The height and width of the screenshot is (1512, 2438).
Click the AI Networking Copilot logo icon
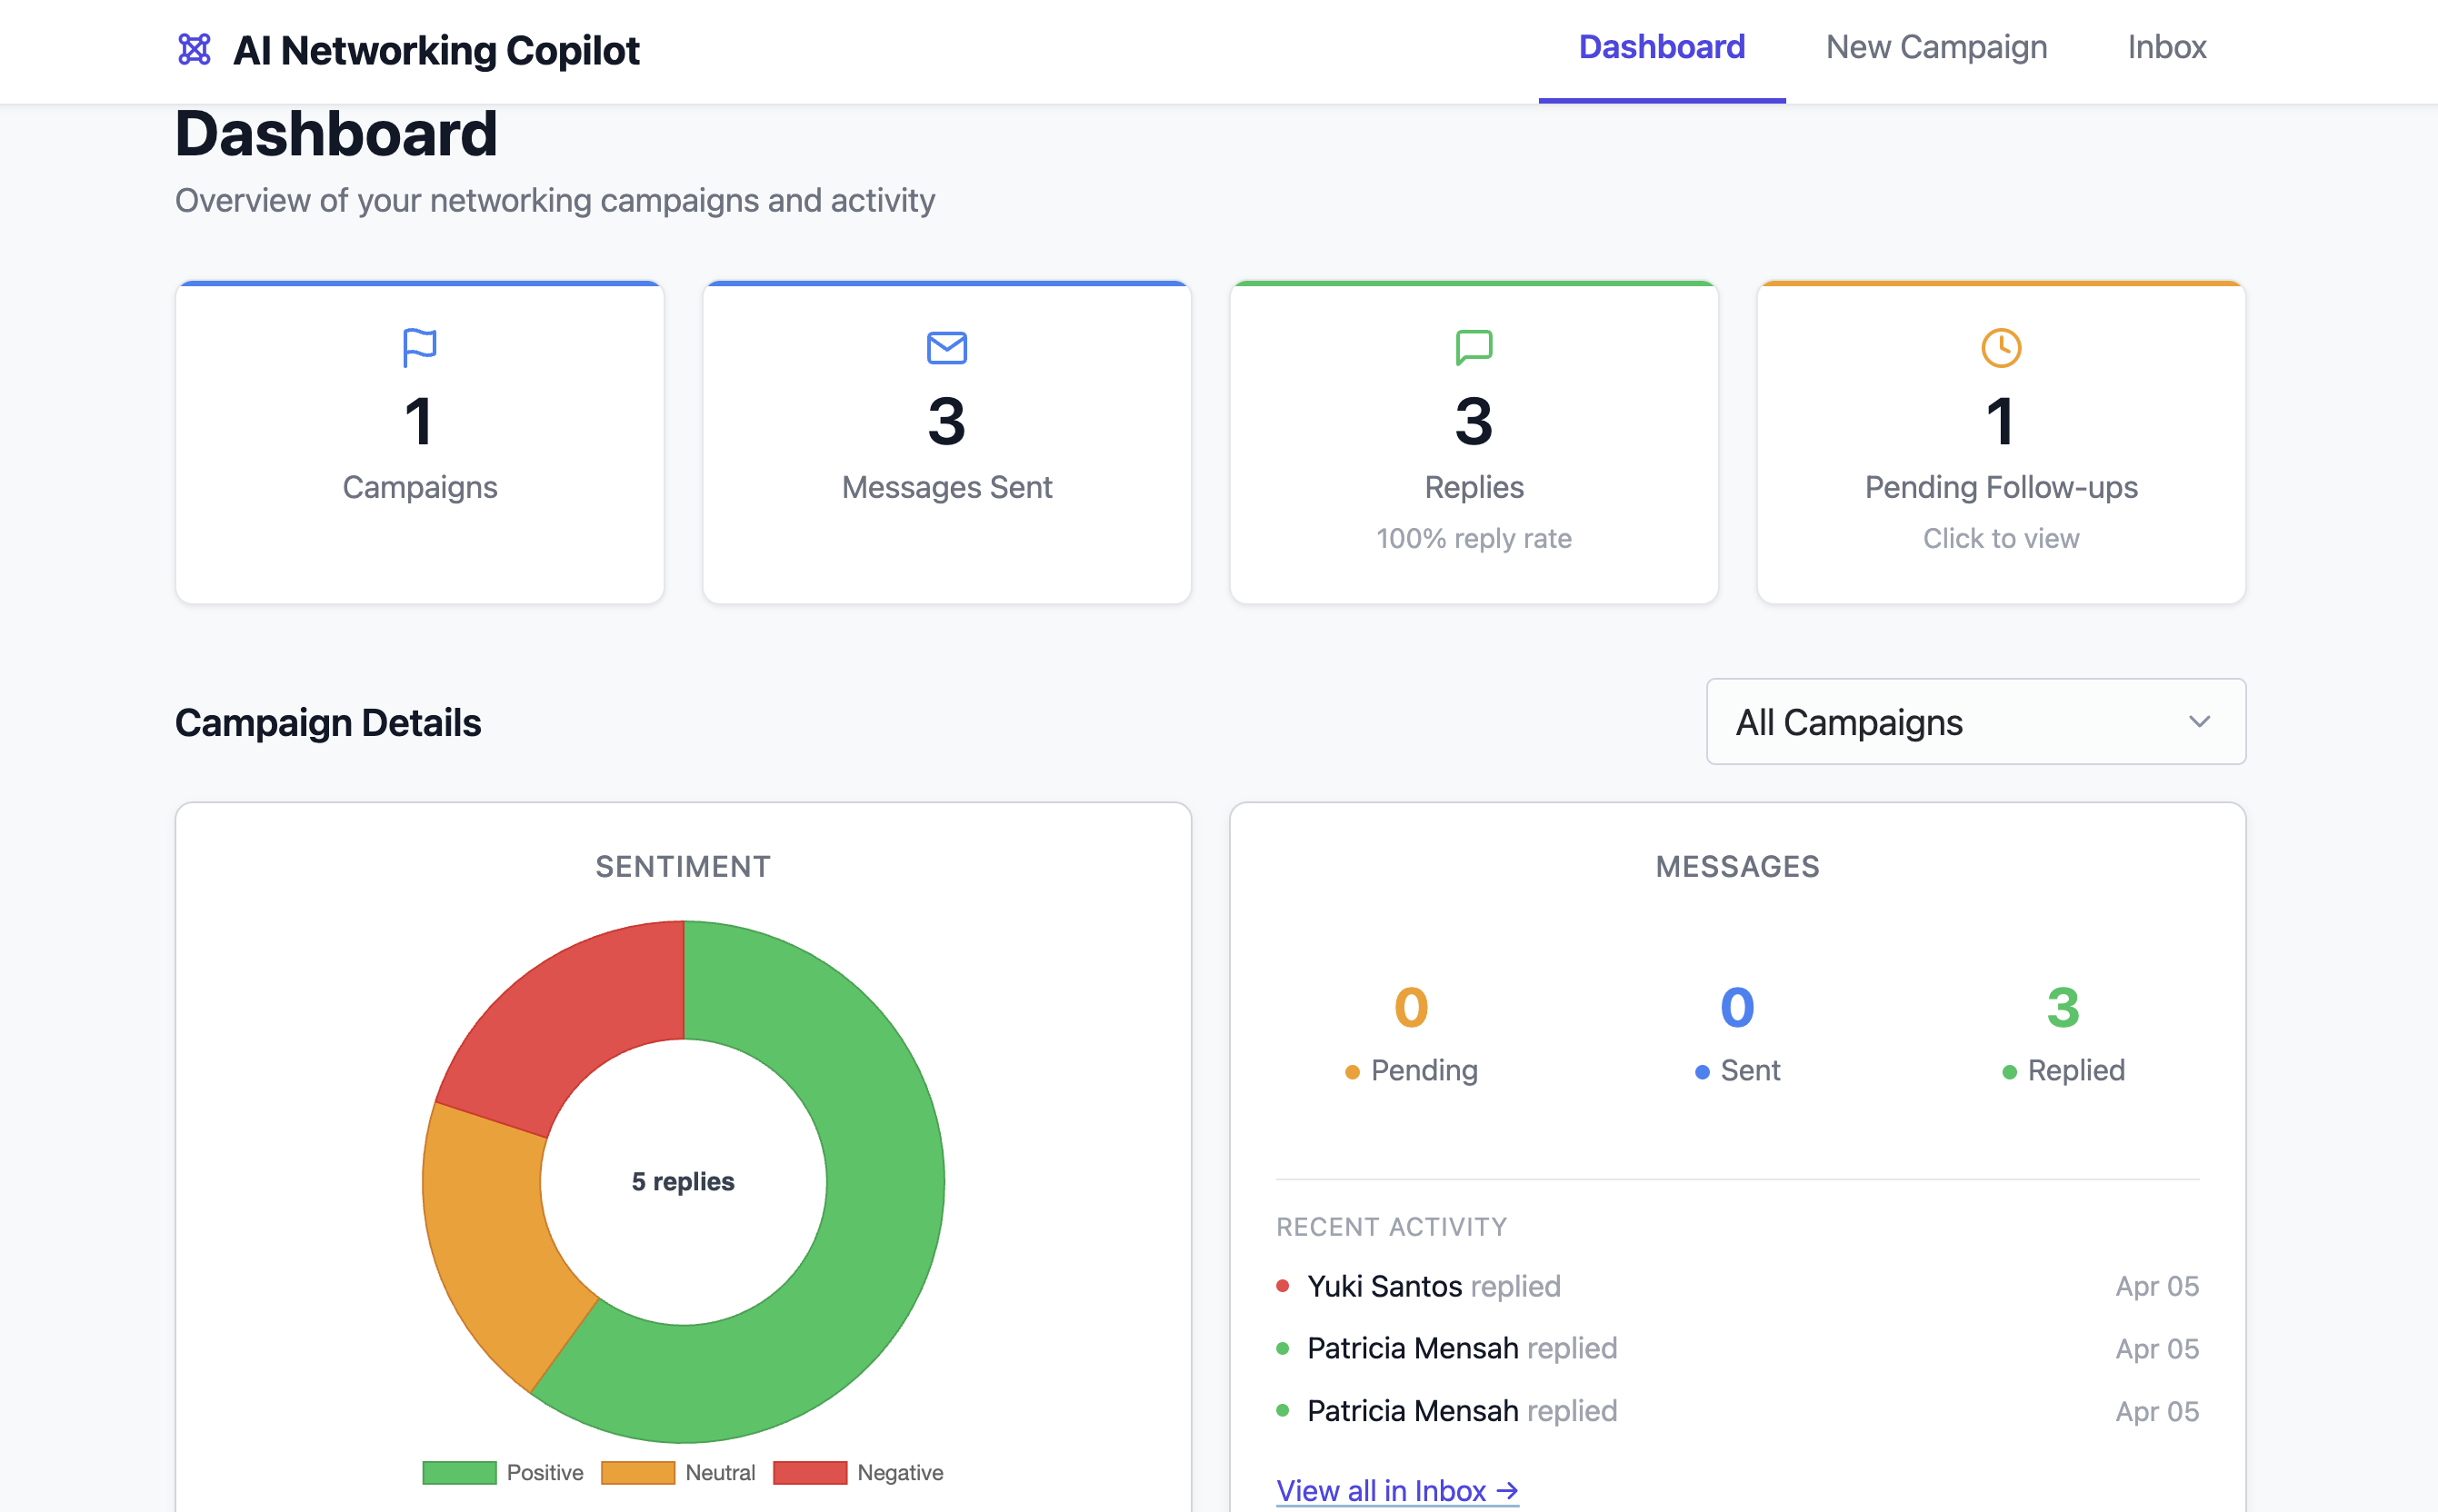tap(195, 49)
